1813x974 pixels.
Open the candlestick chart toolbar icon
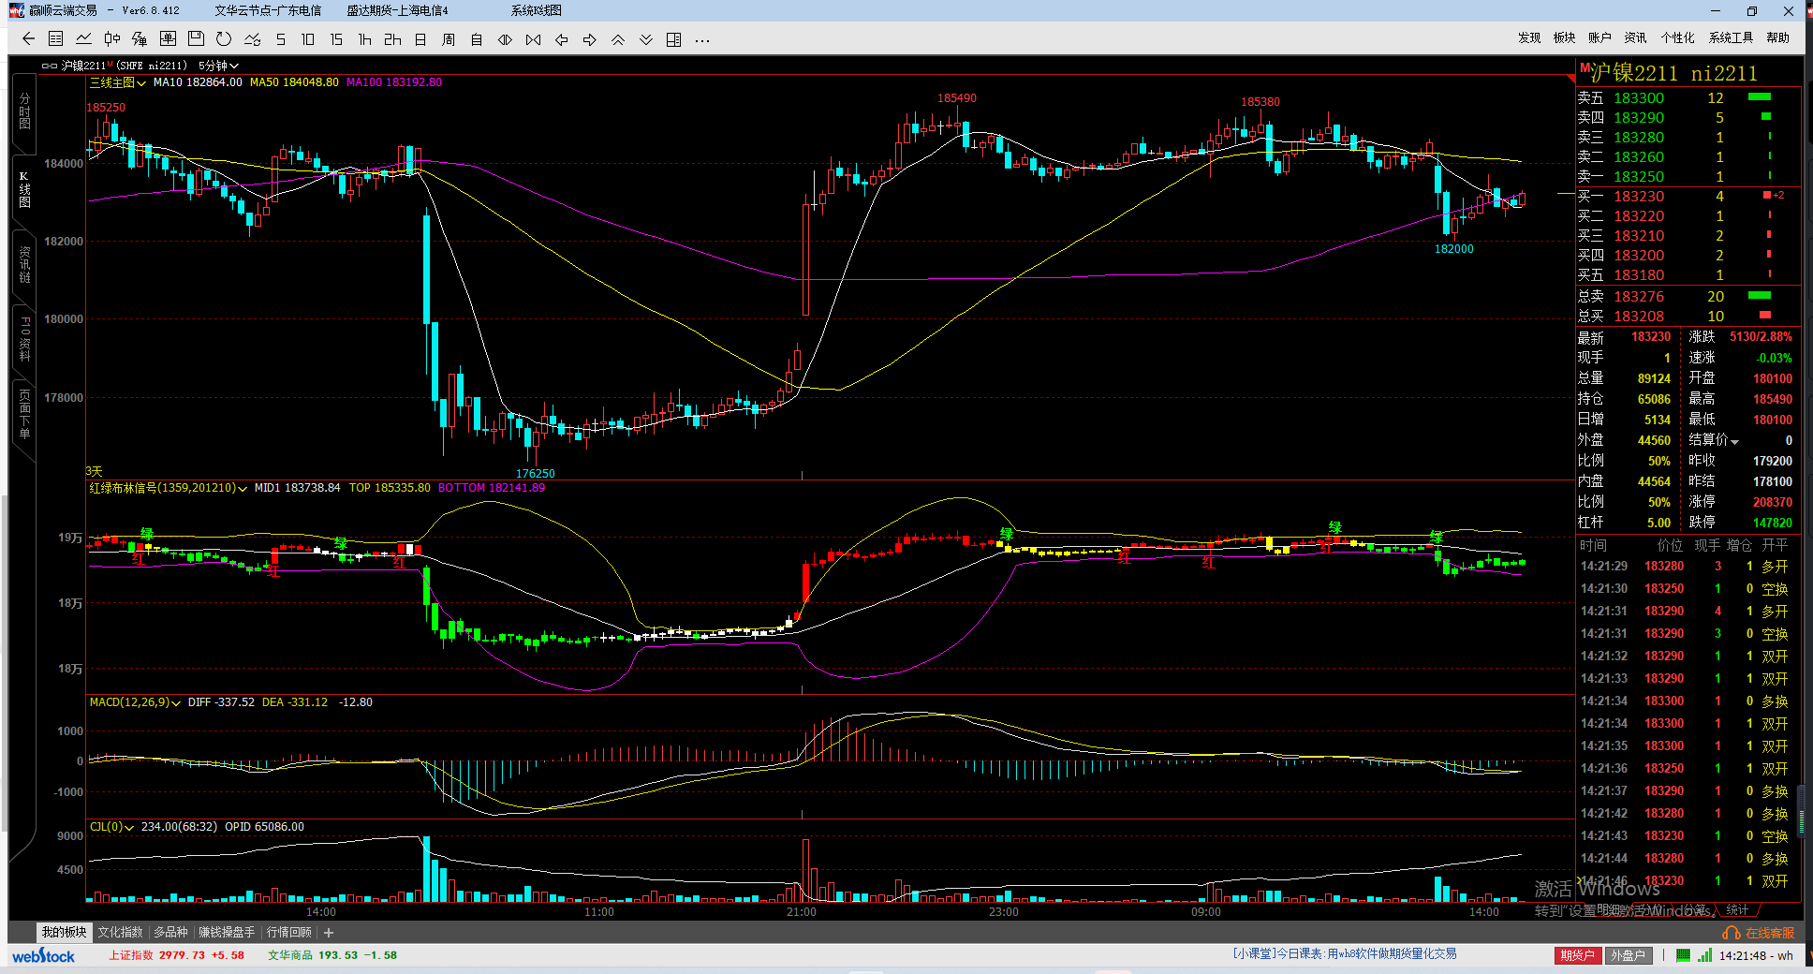[x=111, y=39]
